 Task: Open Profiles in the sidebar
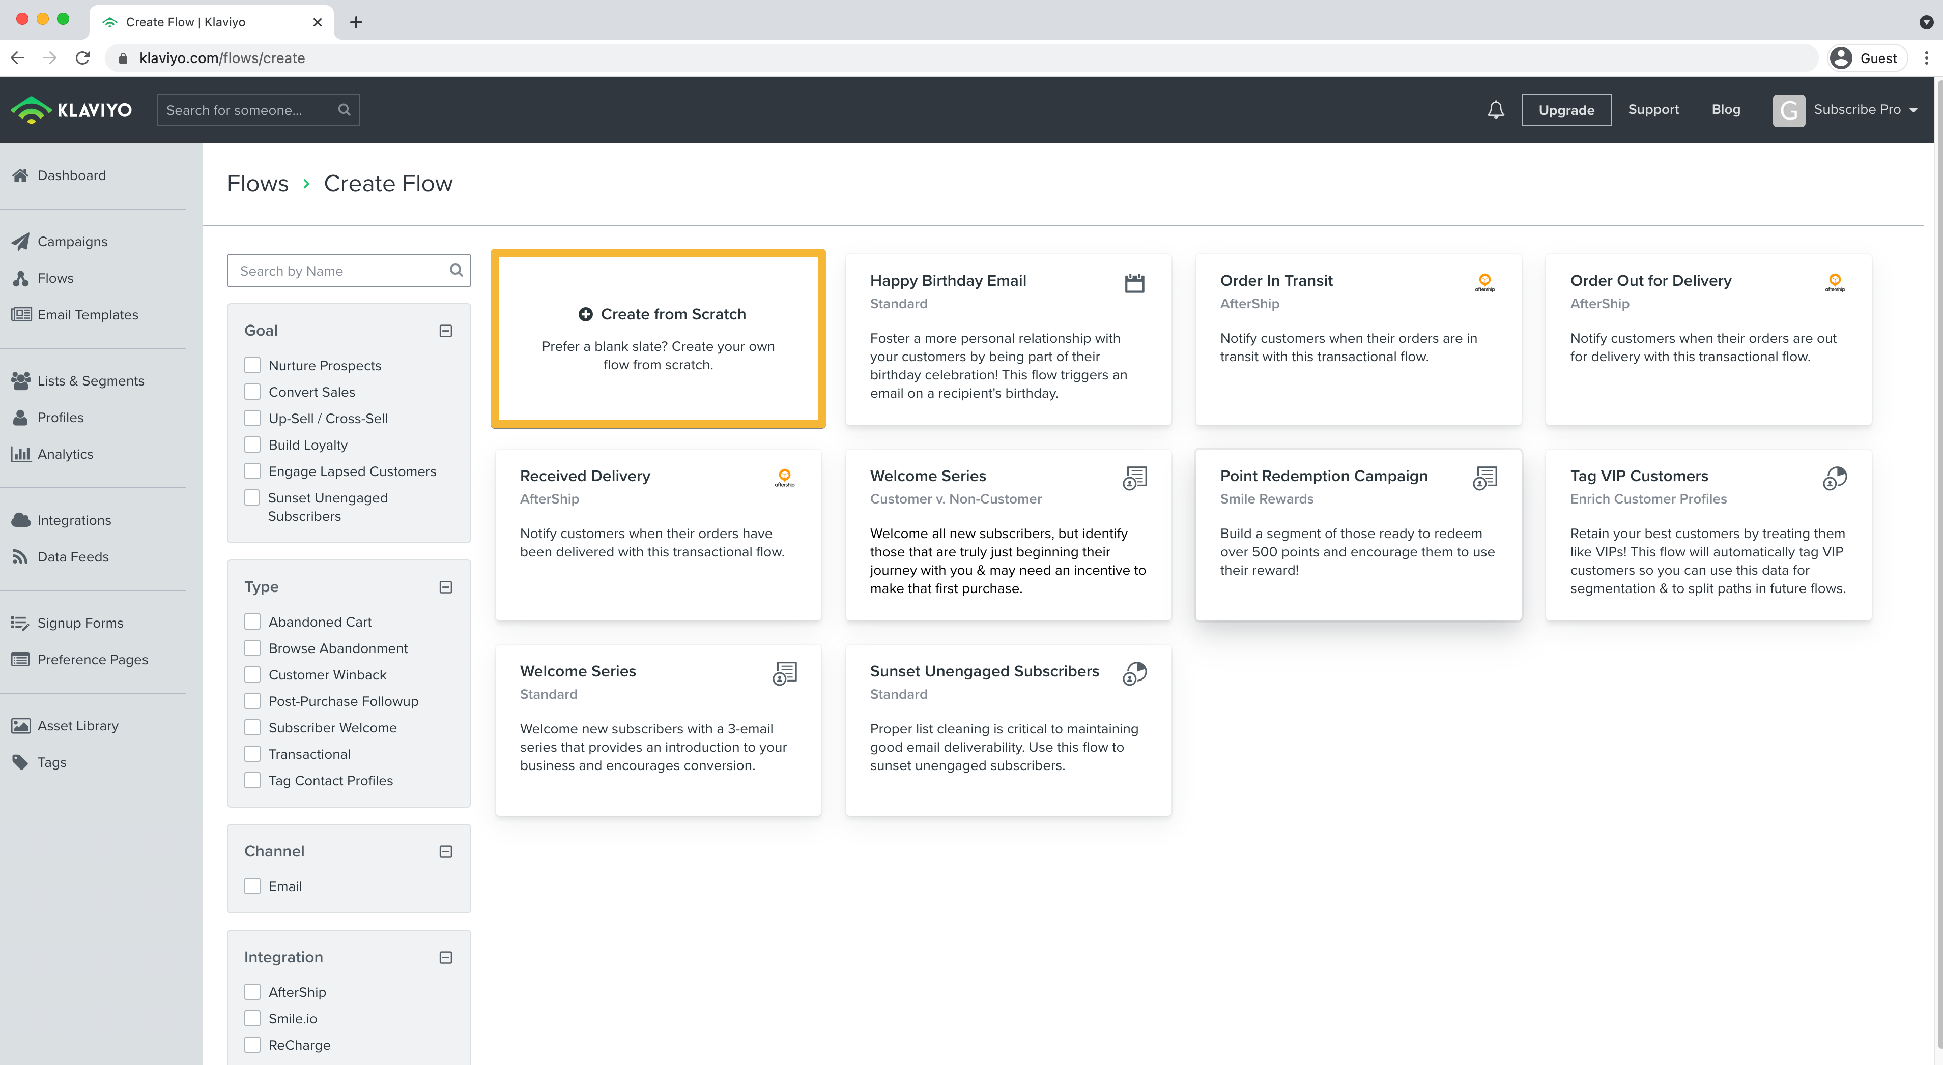click(x=61, y=418)
